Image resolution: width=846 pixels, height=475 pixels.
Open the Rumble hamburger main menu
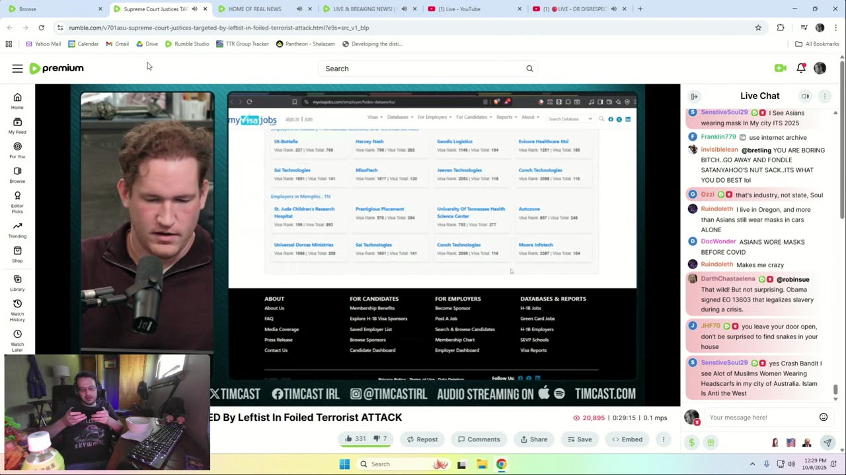coord(17,68)
